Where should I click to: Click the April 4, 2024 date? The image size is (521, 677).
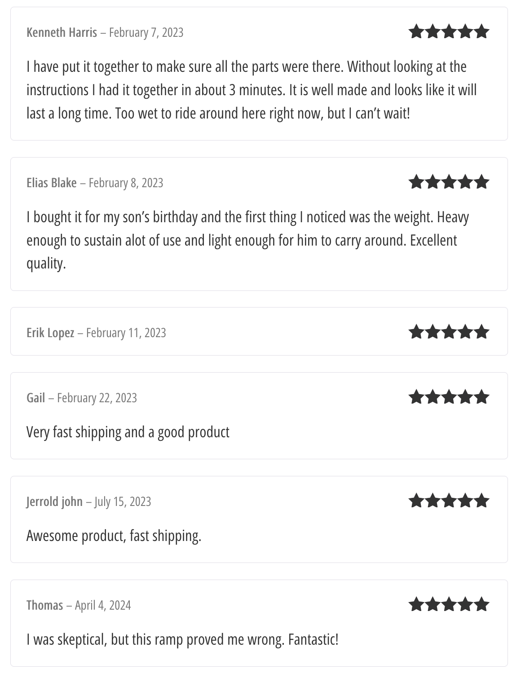pos(103,606)
